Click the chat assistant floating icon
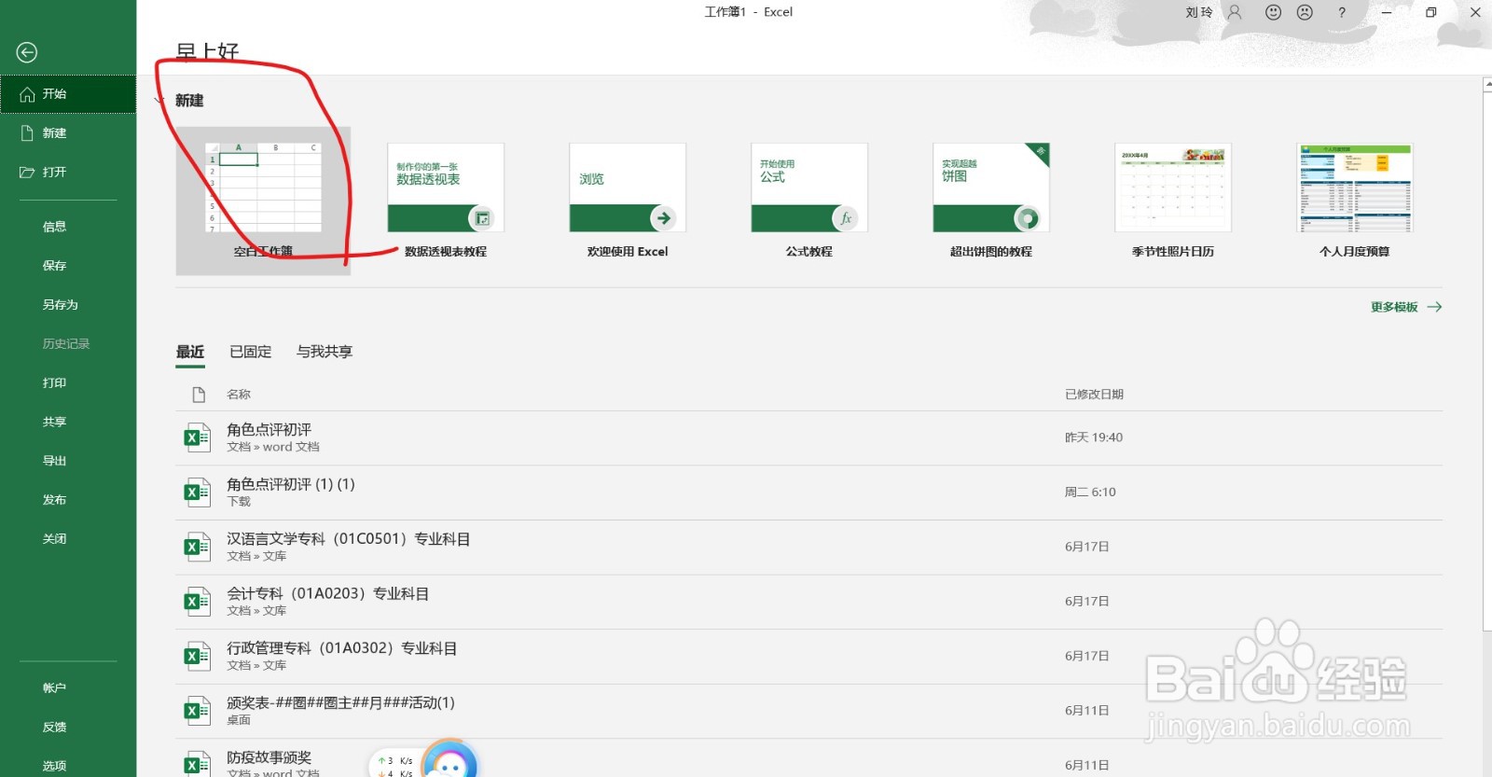The height and width of the screenshot is (777, 1492). point(450,760)
